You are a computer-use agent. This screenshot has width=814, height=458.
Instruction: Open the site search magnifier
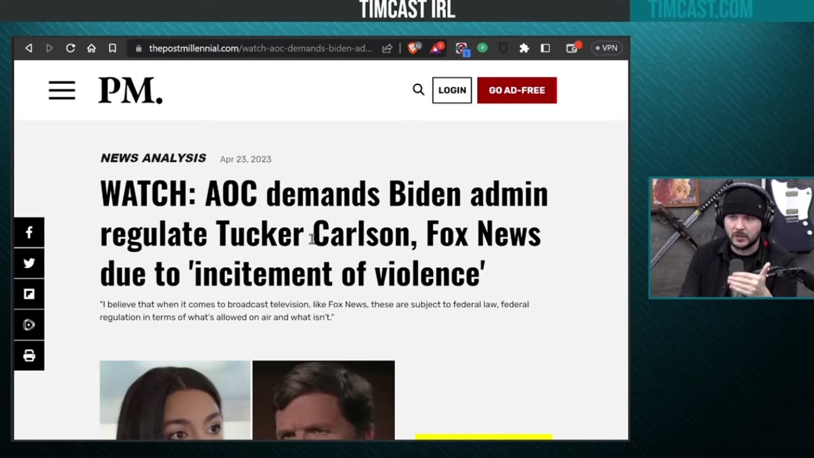[x=418, y=90]
